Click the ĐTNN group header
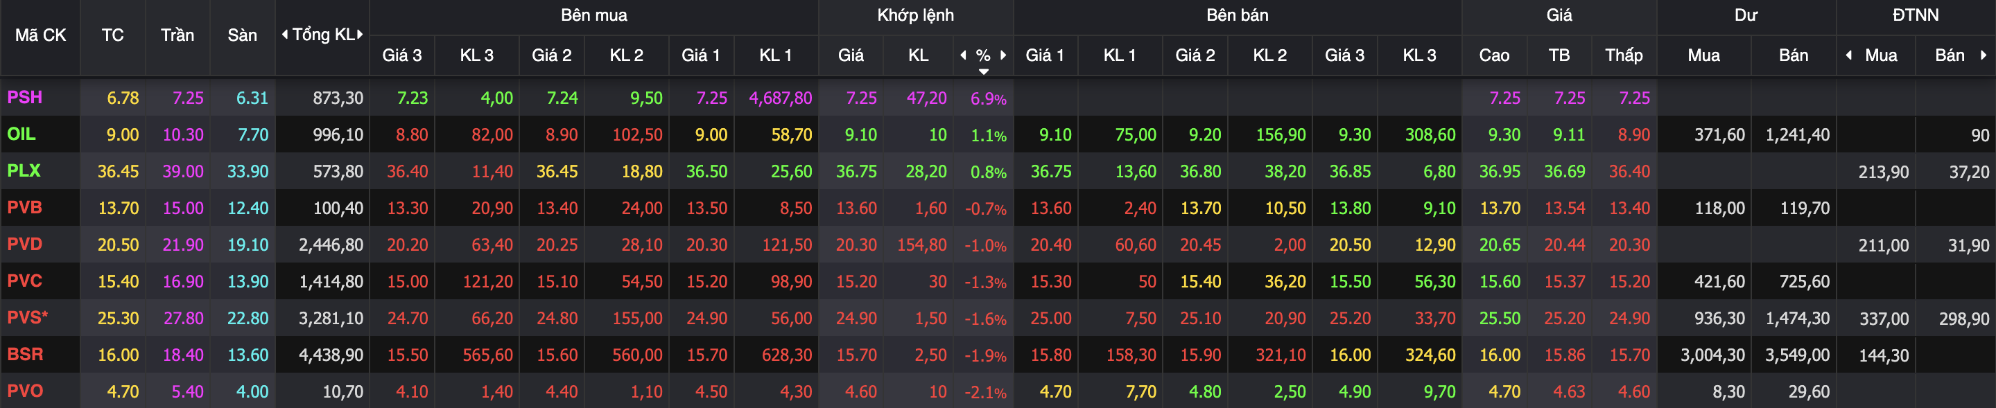The width and height of the screenshot is (1996, 408). [x=1916, y=15]
